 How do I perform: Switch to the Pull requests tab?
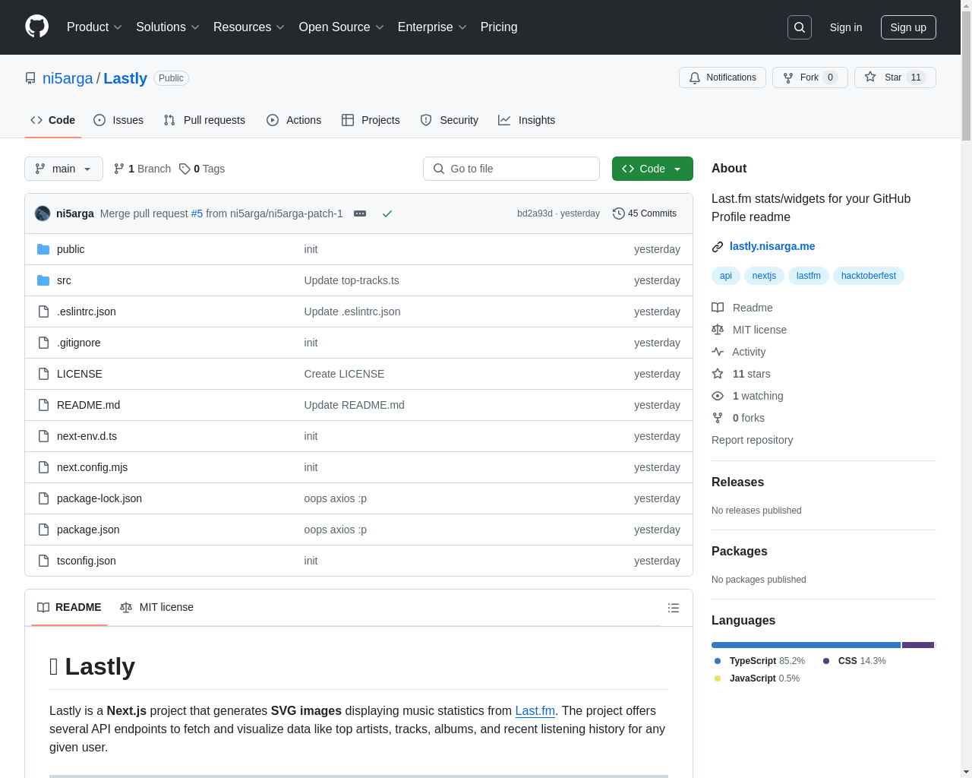[204, 120]
